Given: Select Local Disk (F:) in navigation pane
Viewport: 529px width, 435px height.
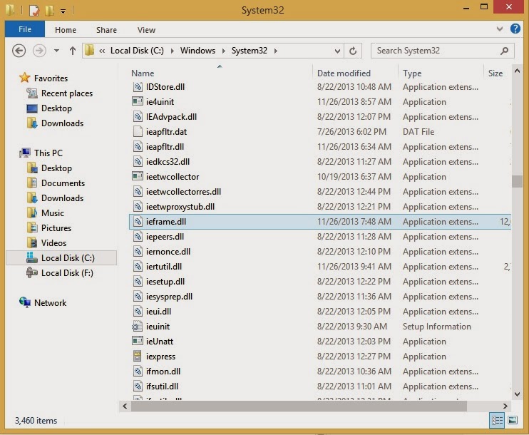Looking at the screenshot, I should click(67, 273).
